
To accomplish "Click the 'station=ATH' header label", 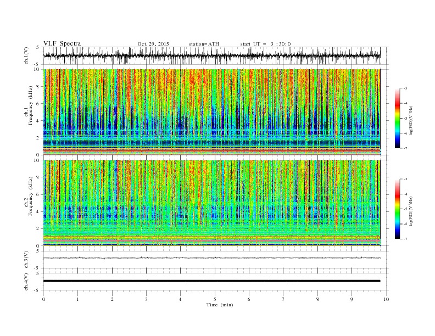I will click(204, 44).
